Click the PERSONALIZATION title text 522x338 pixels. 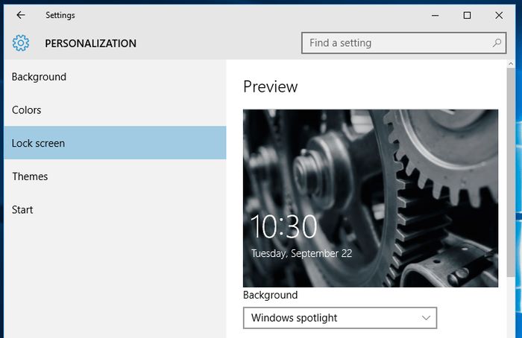(90, 43)
